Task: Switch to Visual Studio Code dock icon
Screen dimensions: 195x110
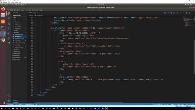Action: [3, 34]
